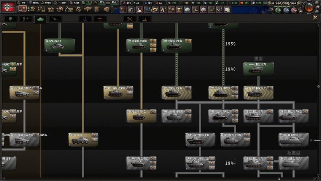Select the VK 36.01 heavy tank technology
Screen dimensions: 321x181
coord(259,93)
